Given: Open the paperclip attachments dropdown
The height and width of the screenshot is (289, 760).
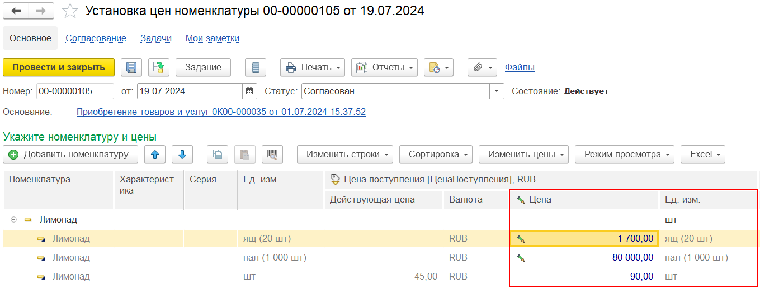Looking at the screenshot, I should click(x=482, y=68).
